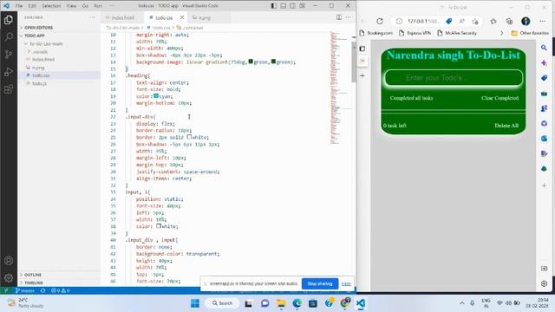Open the Selection menu
The height and width of the screenshot is (312, 555).
(51, 6)
